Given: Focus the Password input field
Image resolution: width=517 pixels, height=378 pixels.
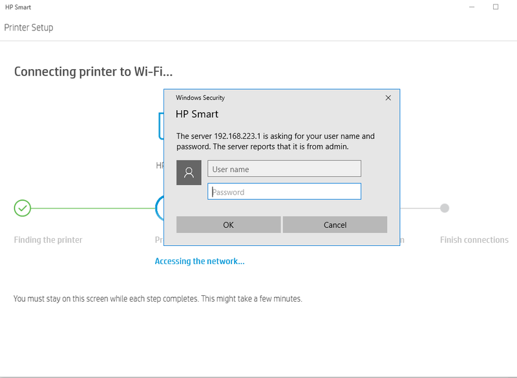Looking at the screenshot, I should (x=284, y=191).
